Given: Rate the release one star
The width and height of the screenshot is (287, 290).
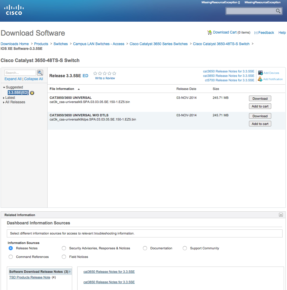Looking at the screenshot, I should [x=95, y=73].
